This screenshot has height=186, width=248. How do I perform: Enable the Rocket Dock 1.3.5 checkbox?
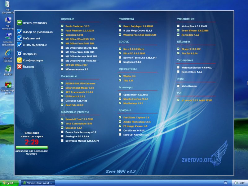pyautogui.click(x=178, y=72)
